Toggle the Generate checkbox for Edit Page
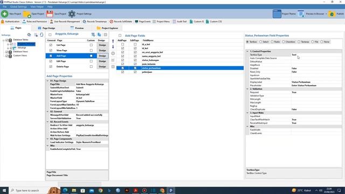Screen dimensions: 345x194 (51, 61)
